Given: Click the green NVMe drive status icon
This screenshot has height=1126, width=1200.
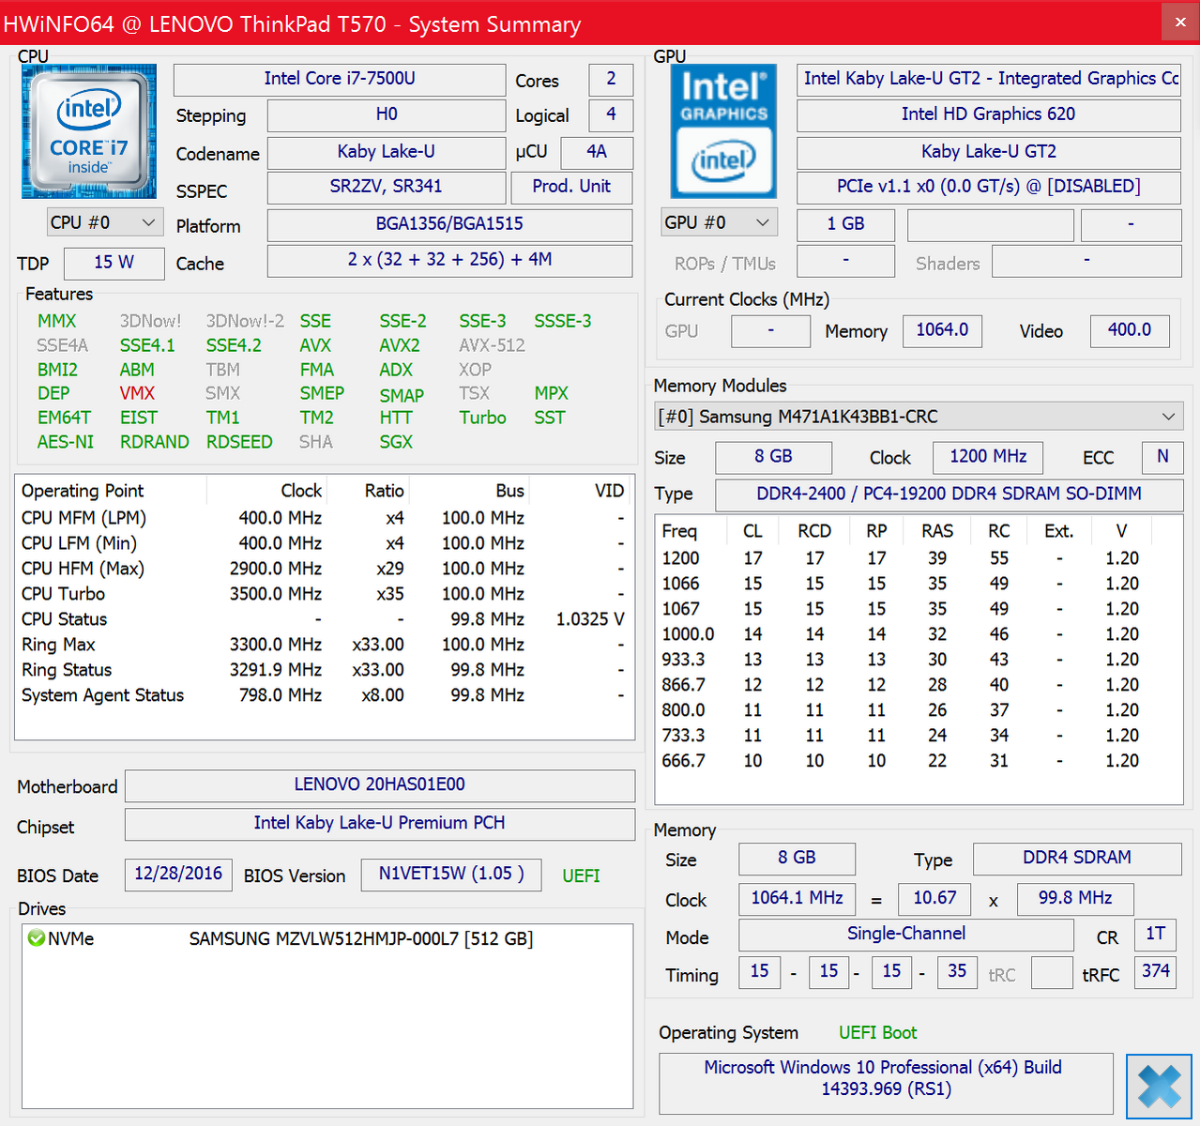Looking at the screenshot, I should coord(37,938).
